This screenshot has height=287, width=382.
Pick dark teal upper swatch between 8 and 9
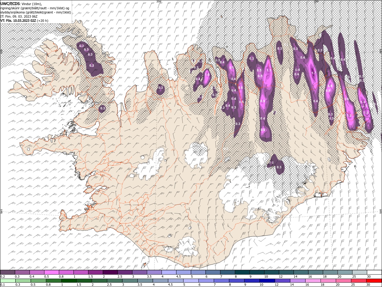click(242, 272)
